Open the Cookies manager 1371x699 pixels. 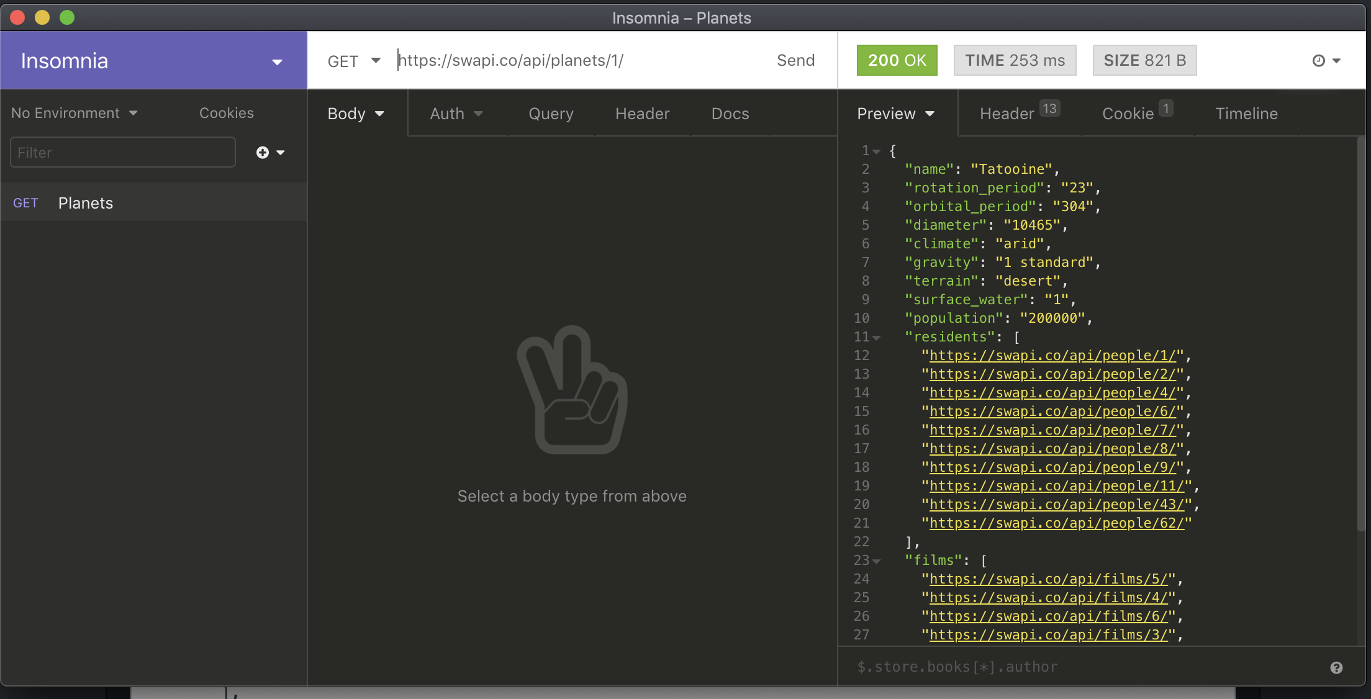click(x=226, y=114)
